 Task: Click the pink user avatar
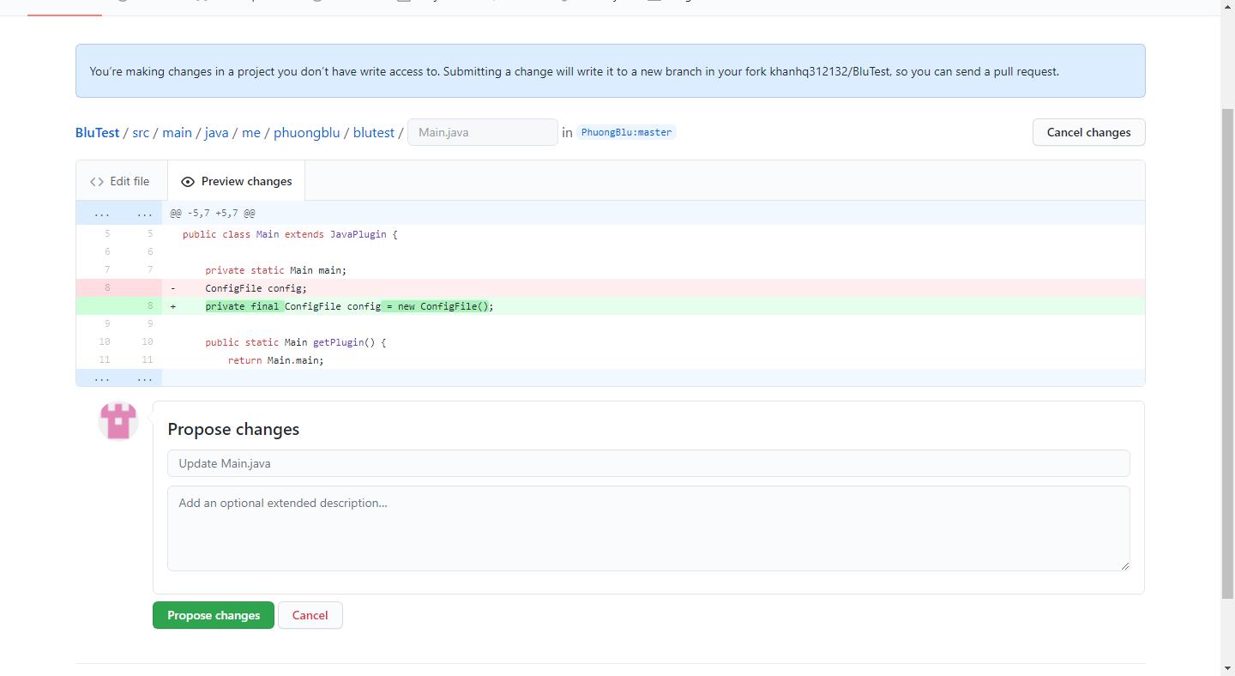[x=118, y=422]
